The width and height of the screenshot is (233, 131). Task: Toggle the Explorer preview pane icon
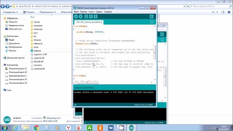click(223, 12)
